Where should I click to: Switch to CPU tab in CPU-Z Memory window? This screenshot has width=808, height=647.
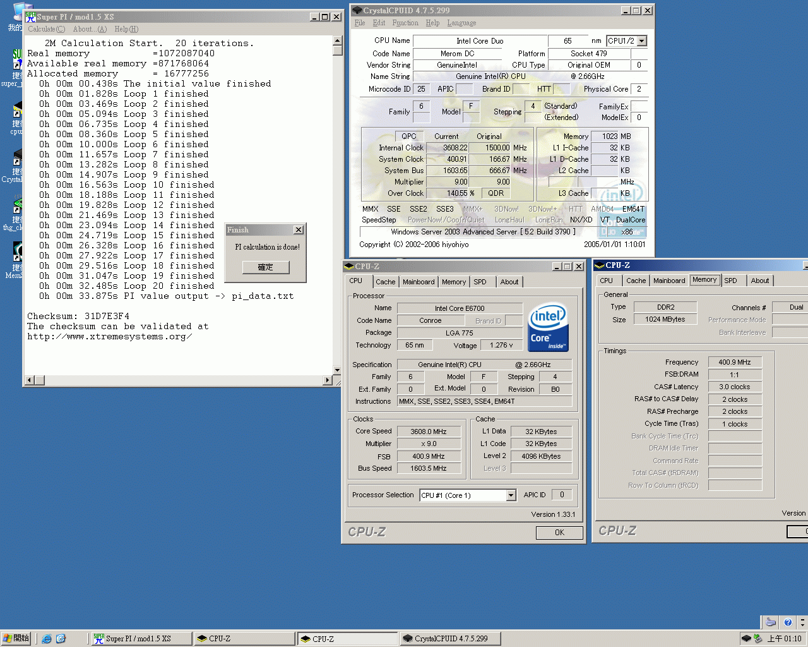607,281
